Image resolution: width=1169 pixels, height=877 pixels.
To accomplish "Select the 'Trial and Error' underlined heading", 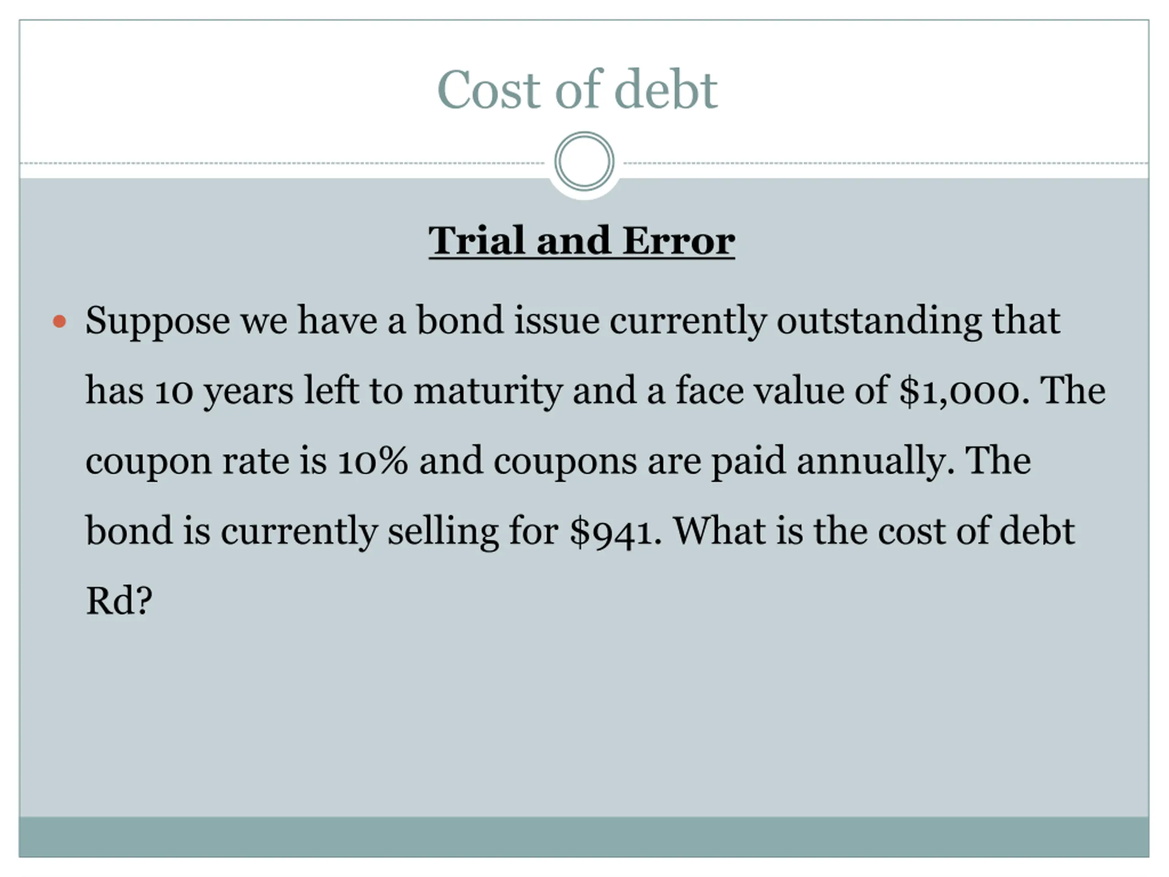I will (x=581, y=241).
